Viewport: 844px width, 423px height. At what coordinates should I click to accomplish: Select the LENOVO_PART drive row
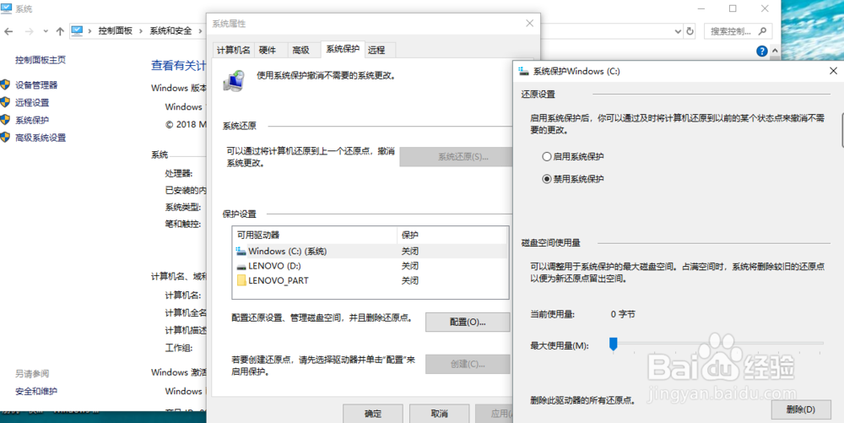point(371,280)
